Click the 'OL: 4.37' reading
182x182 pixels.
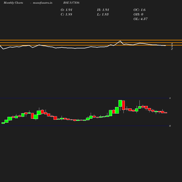[x=141, y=19]
